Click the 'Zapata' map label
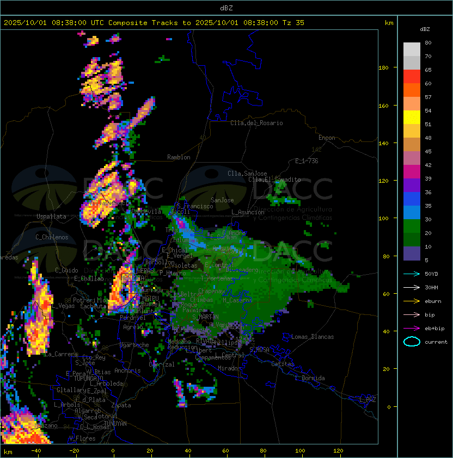Viewport: 453px width, 458px height. click(x=121, y=405)
